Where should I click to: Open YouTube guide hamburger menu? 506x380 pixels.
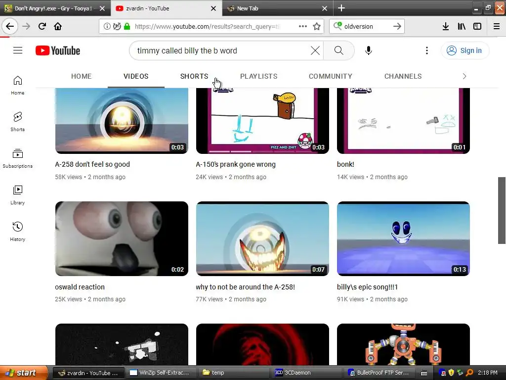click(x=18, y=50)
